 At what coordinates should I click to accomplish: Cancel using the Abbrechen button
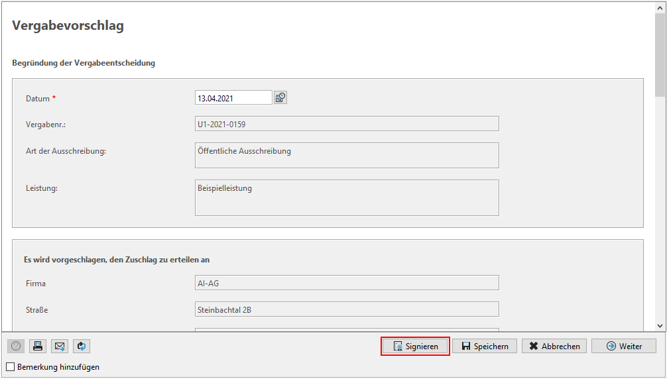pyautogui.click(x=554, y=347)
